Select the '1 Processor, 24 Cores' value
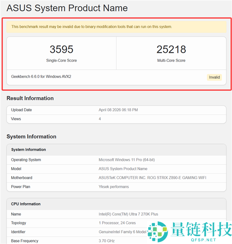 click(117, 223)
